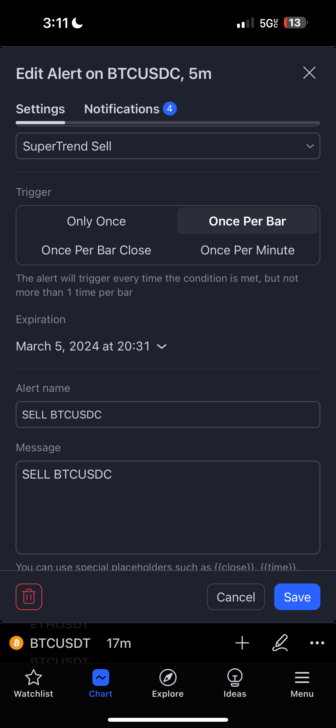Open the expiration date March 5 dropdown
The height and width of the screenshot is (728, 336).
(x=91, y=346)
